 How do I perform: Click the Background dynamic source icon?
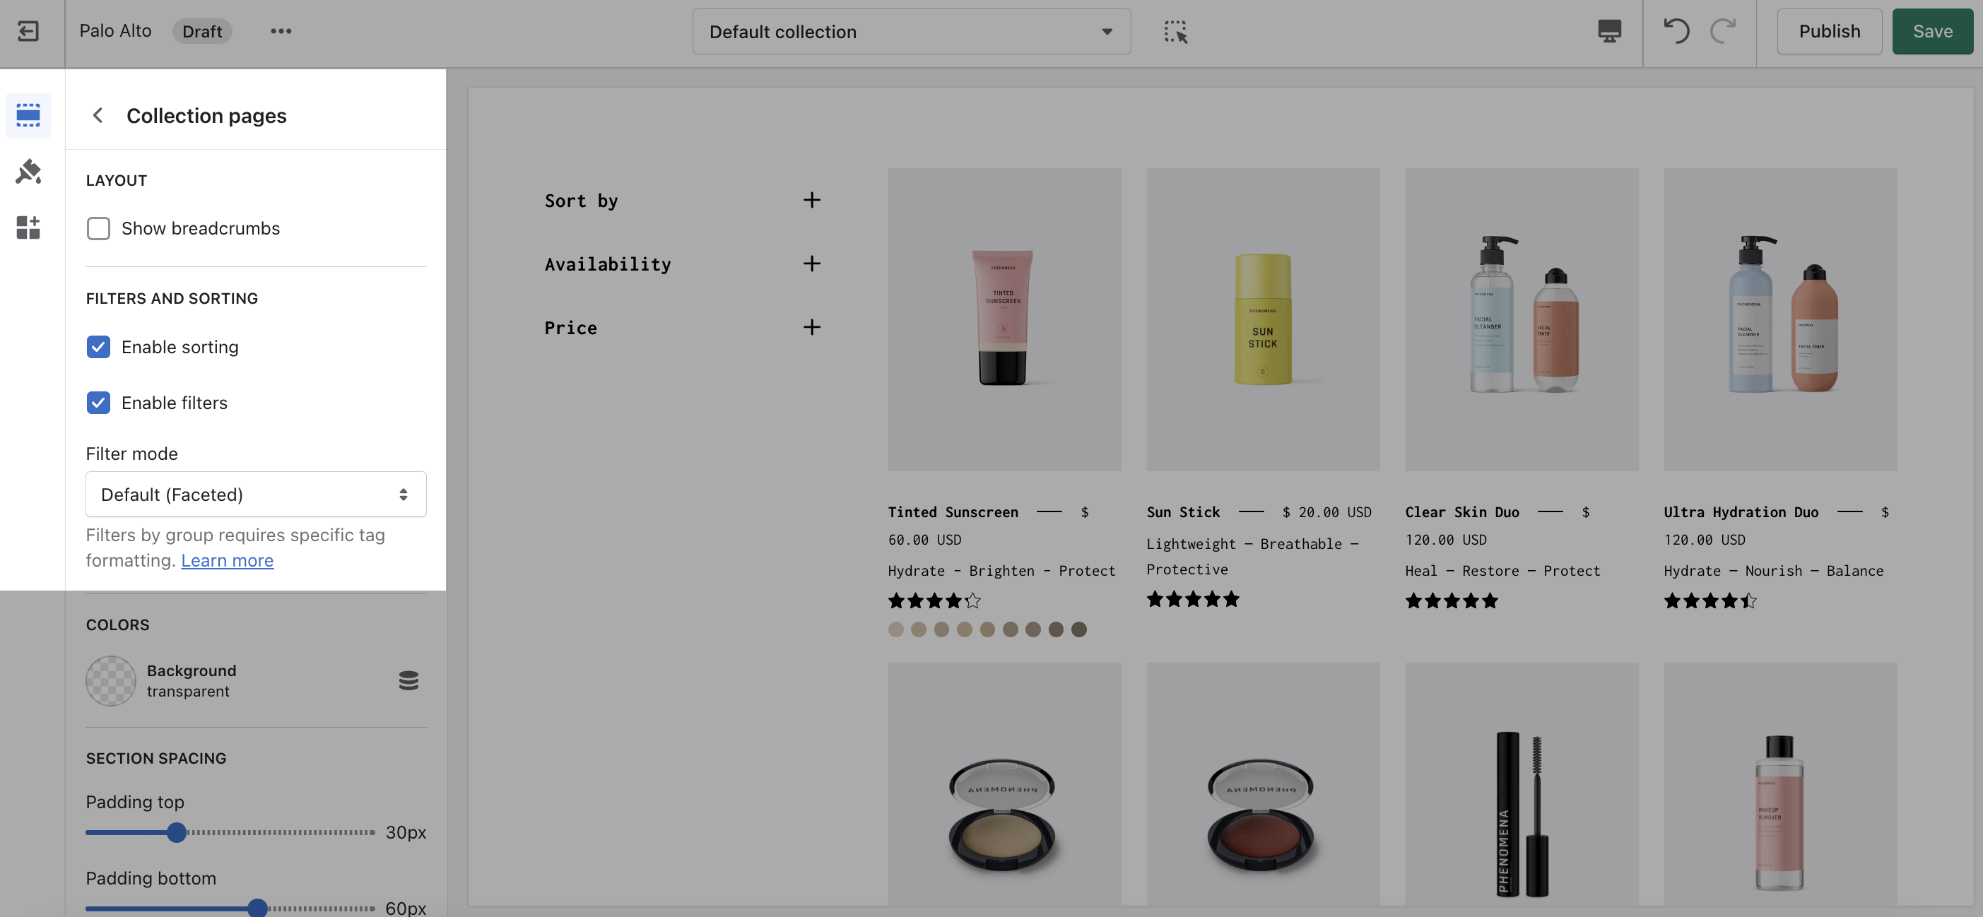(408, 680)
